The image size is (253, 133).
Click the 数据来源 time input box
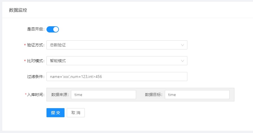point(103,95)
